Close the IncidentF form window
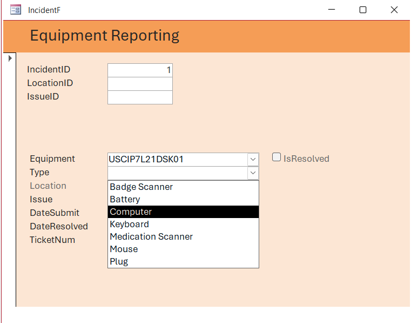Viewport: 411px width, 323px height. click(394, 10)
